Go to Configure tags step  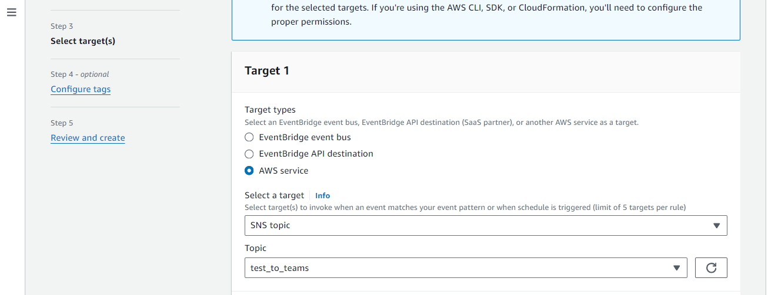tap(81, 89)
